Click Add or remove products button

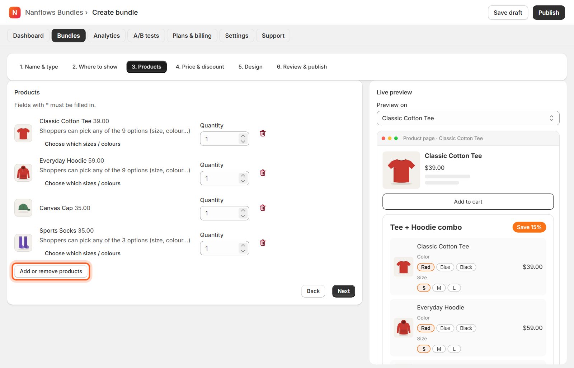click(x=51, y=271)
